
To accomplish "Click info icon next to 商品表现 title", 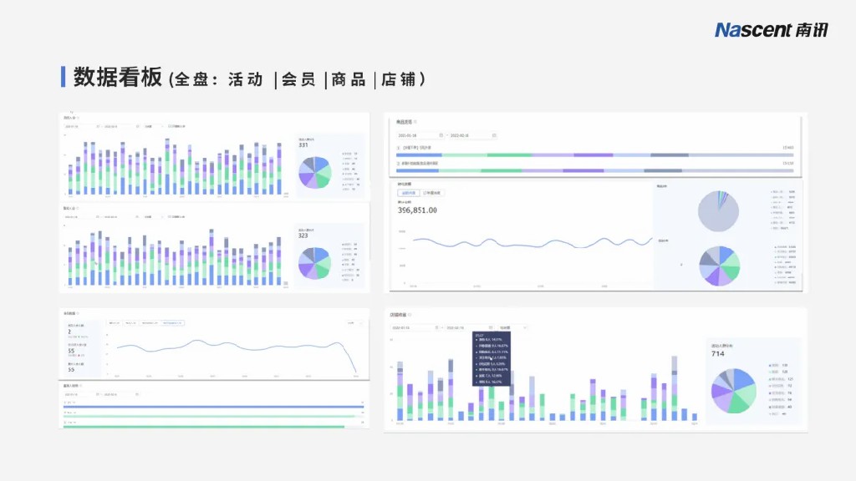I will [x=415, y=122].
